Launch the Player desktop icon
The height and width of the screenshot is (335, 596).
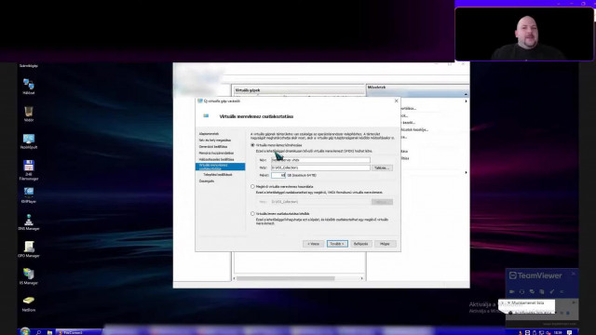click(29, 194)
